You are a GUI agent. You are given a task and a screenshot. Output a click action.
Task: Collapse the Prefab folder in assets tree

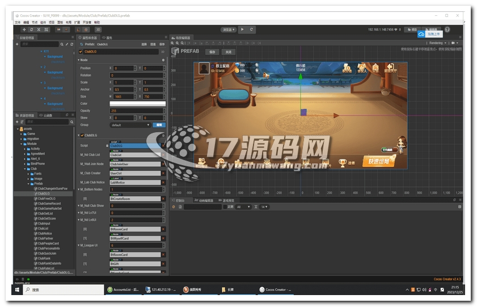point(28,184)
